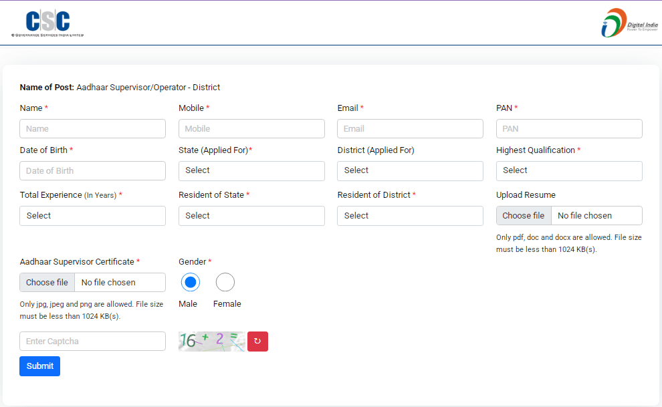Choose file for Aadhaar Supervisor Certificate
Screen dimensions: 662x407
click(47, 283)
